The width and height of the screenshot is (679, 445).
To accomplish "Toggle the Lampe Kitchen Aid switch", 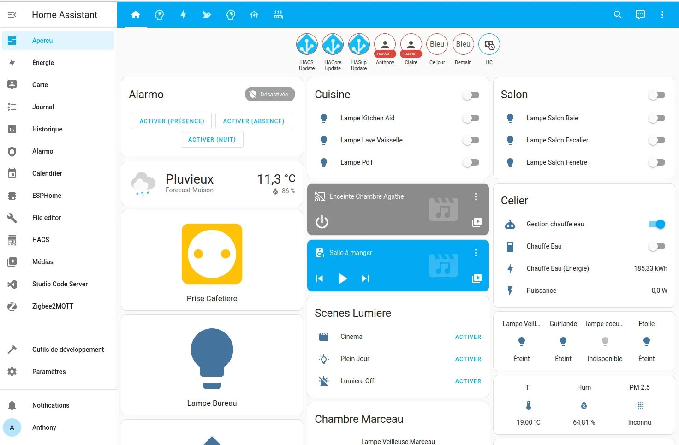I will coord(471,118).
